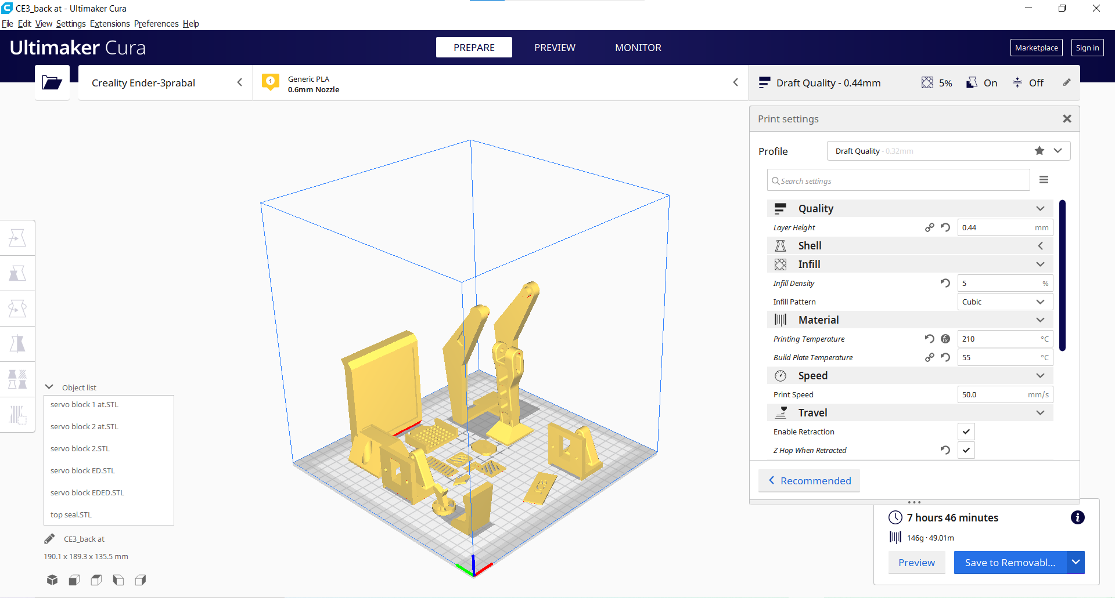This screenshot has width=1115, height=598.
Task: Close the Print settings panel
Action: coord(1067,118)
